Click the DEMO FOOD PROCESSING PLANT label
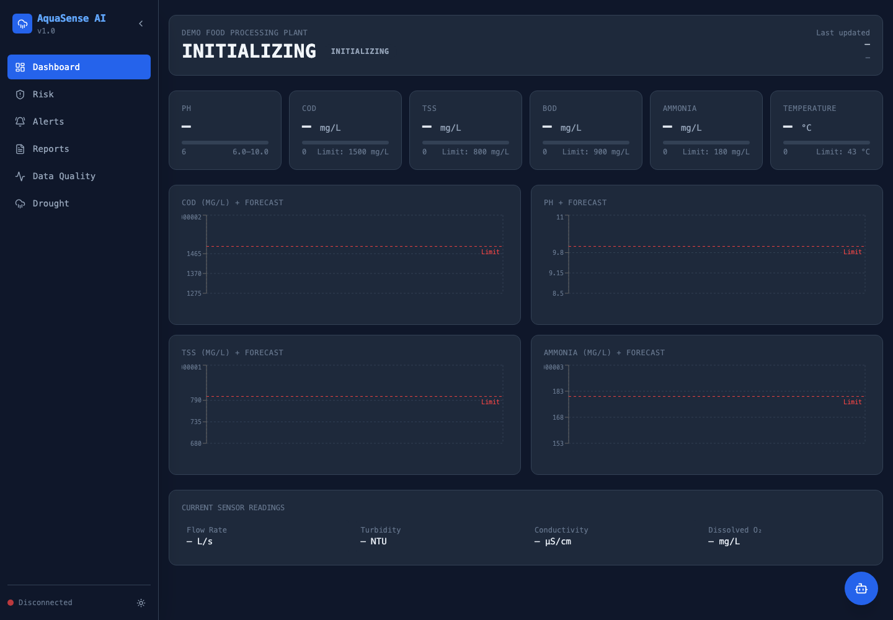The image size is (893, 620). 244,33
